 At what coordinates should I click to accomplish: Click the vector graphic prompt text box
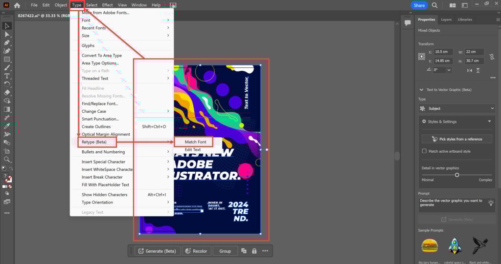click(457, 204)
